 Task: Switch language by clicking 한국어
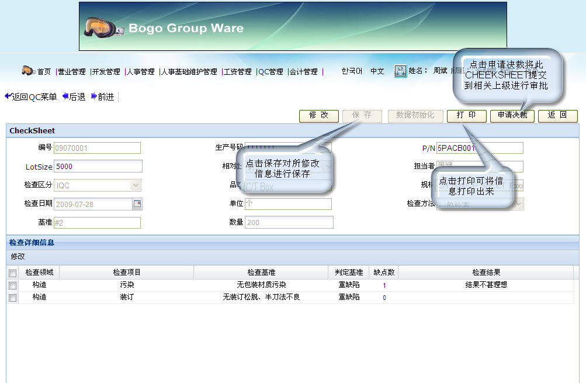click(352, 71)
